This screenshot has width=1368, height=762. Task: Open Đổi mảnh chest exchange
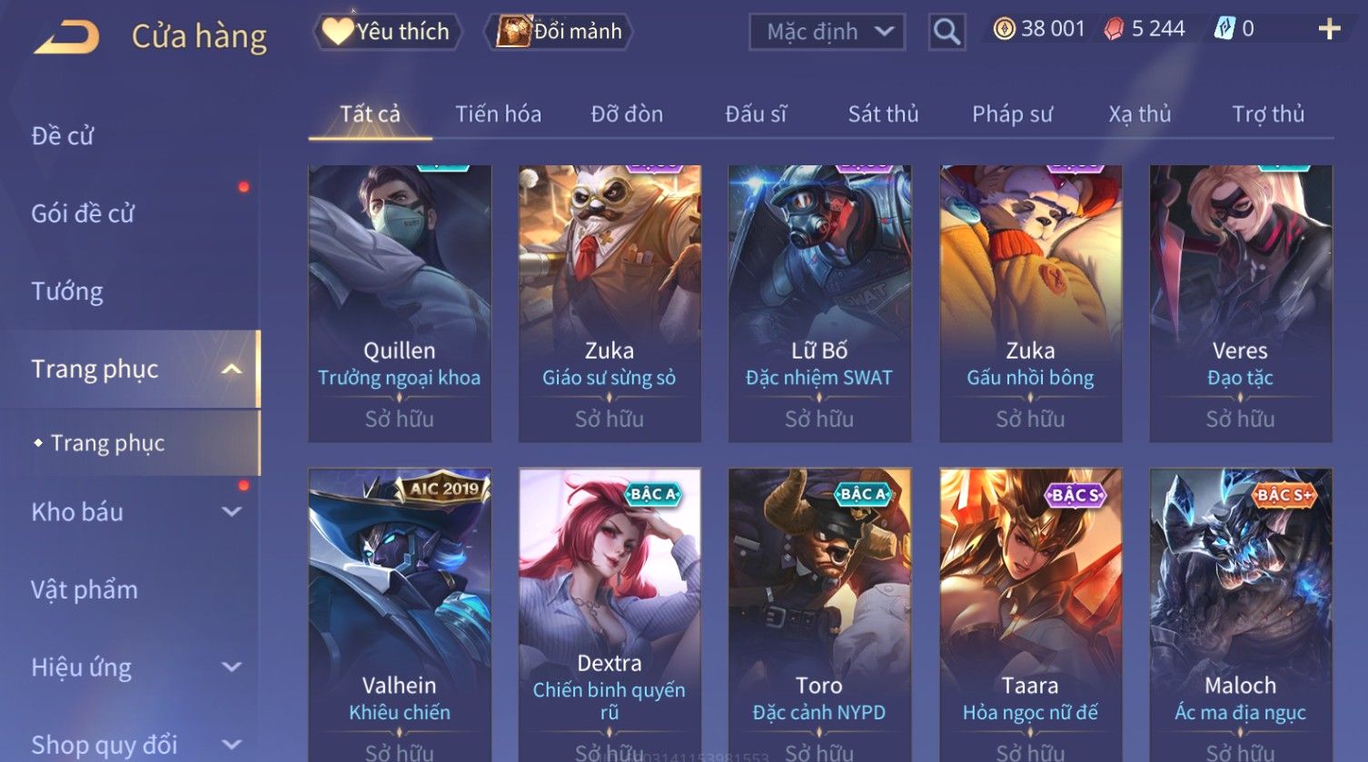click(x=561, y=32)
